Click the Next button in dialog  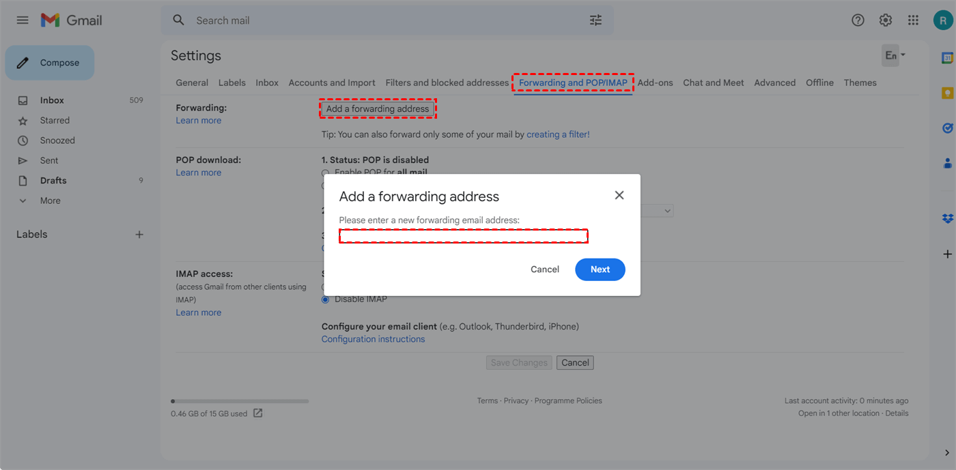click(x=600, y=269)
